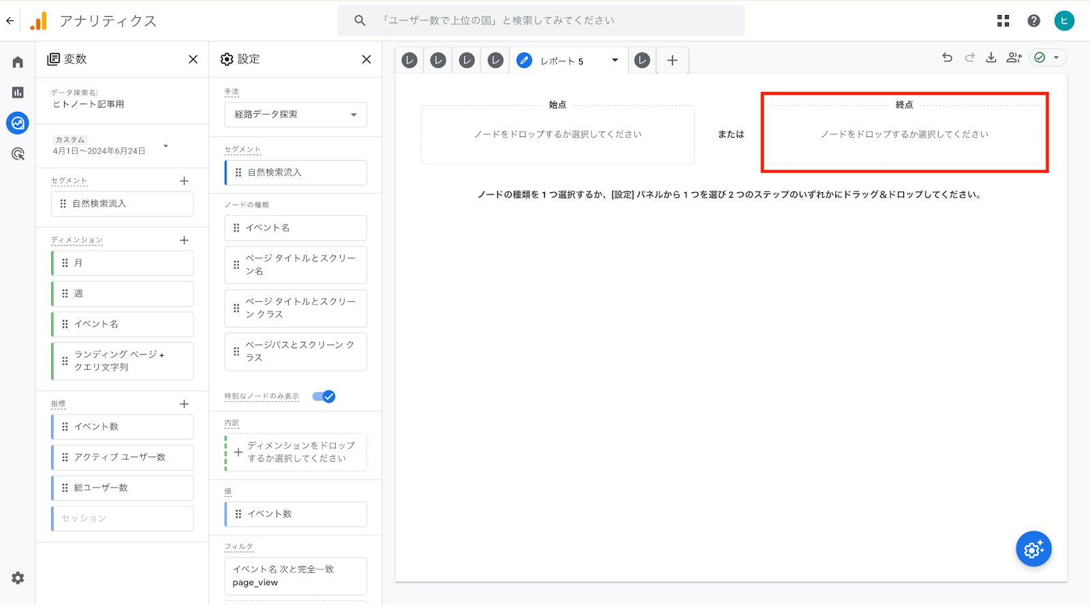Screen dimensions: 1090x605
Task: Open the Google Analytics logo
Action: pos(39,21)
